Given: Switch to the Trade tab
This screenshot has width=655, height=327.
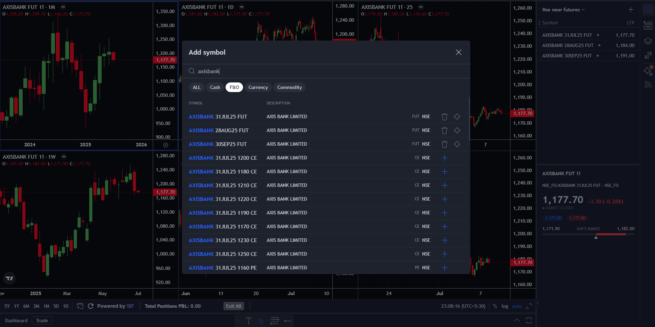Looking at the screenshot, I should (x=42, y=320).
